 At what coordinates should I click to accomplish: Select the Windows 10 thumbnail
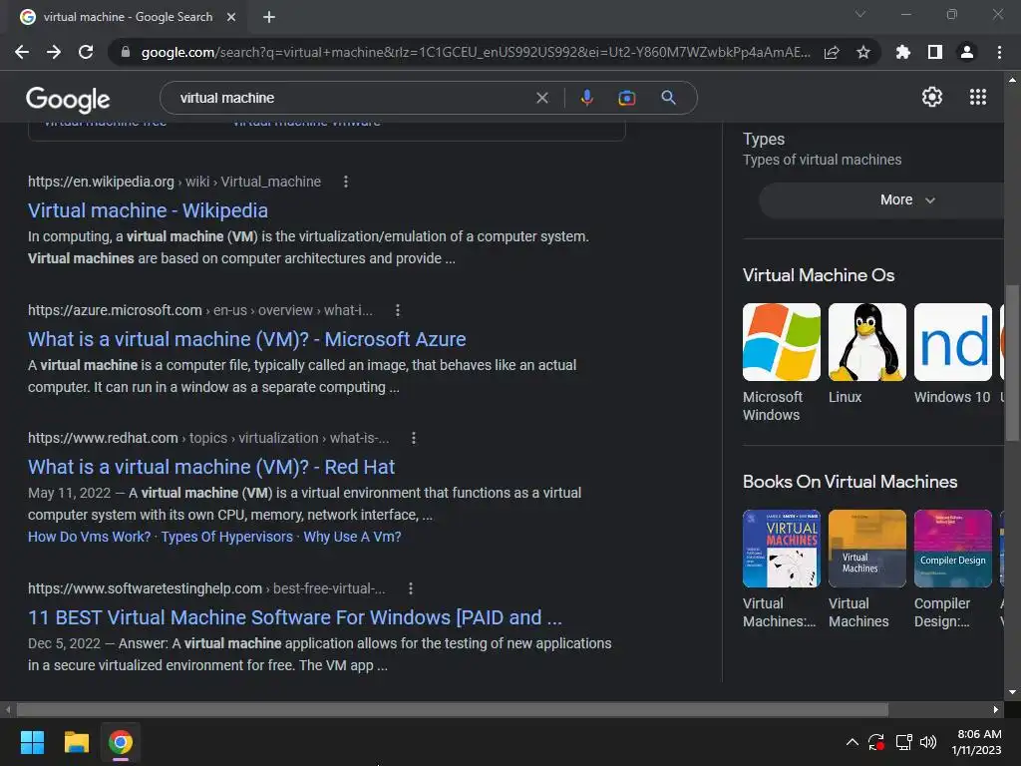click(x=952, y=342)
